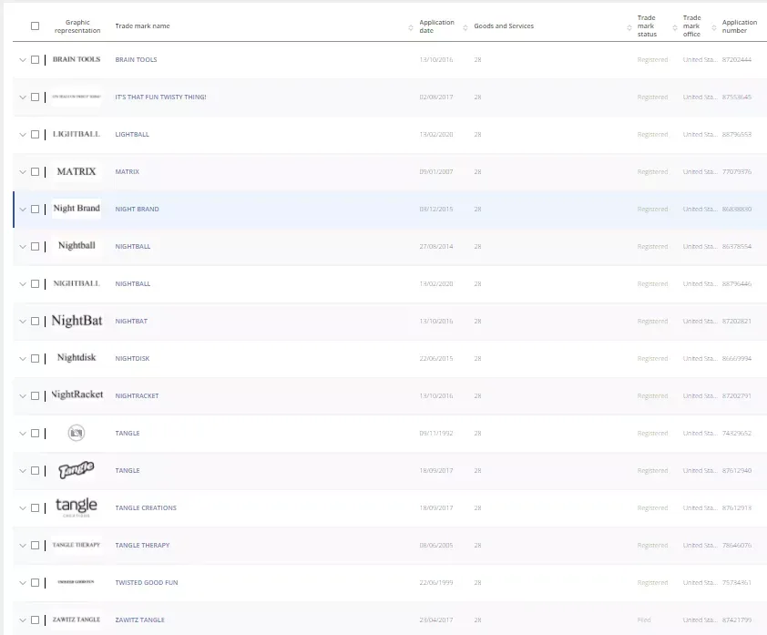This screenshot has height=635, width=767.
Task: Sort the Goods and Services column
Action: click(629, 26)
